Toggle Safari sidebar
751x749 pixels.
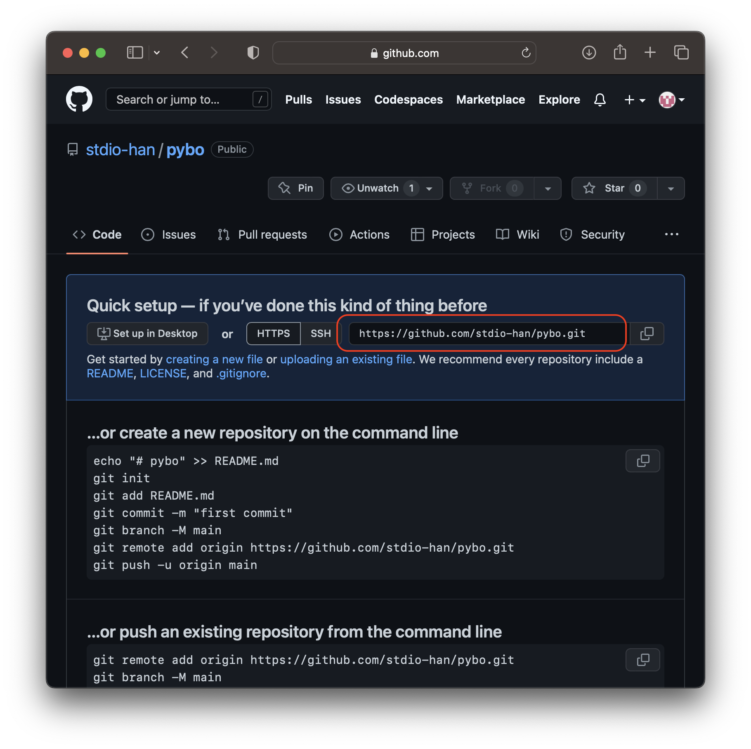click(135, 53)
